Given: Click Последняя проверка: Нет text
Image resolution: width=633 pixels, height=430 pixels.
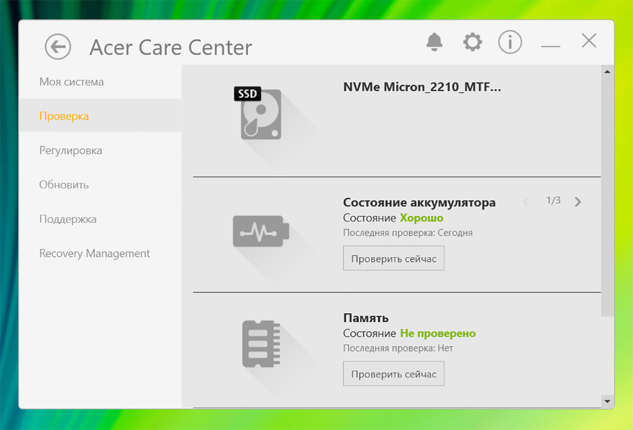Looking at the screenshot, I should [x=398, y=348].
